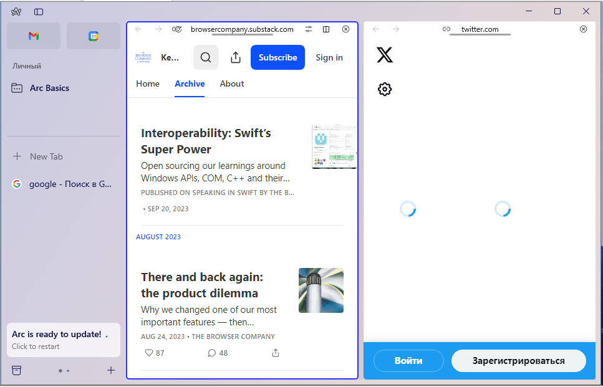603x387 pixels.
Task: Click the browsercompany.substack.com address bar
Action: (243, 29)
